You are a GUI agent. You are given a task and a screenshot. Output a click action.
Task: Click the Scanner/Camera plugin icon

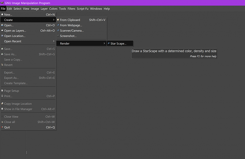[58, 30]
